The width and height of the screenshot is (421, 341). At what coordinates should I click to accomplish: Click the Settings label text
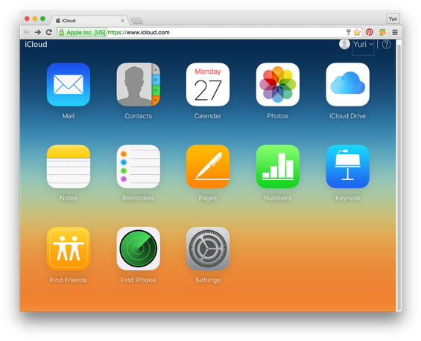pyautogui.click(x=208, y=280)
